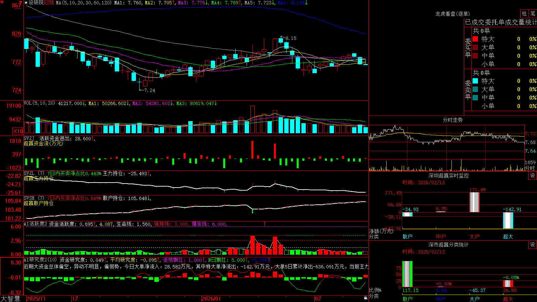Click the small red square icon in the top-left corner
Screen dimensions: 537x302
(2, 1)
